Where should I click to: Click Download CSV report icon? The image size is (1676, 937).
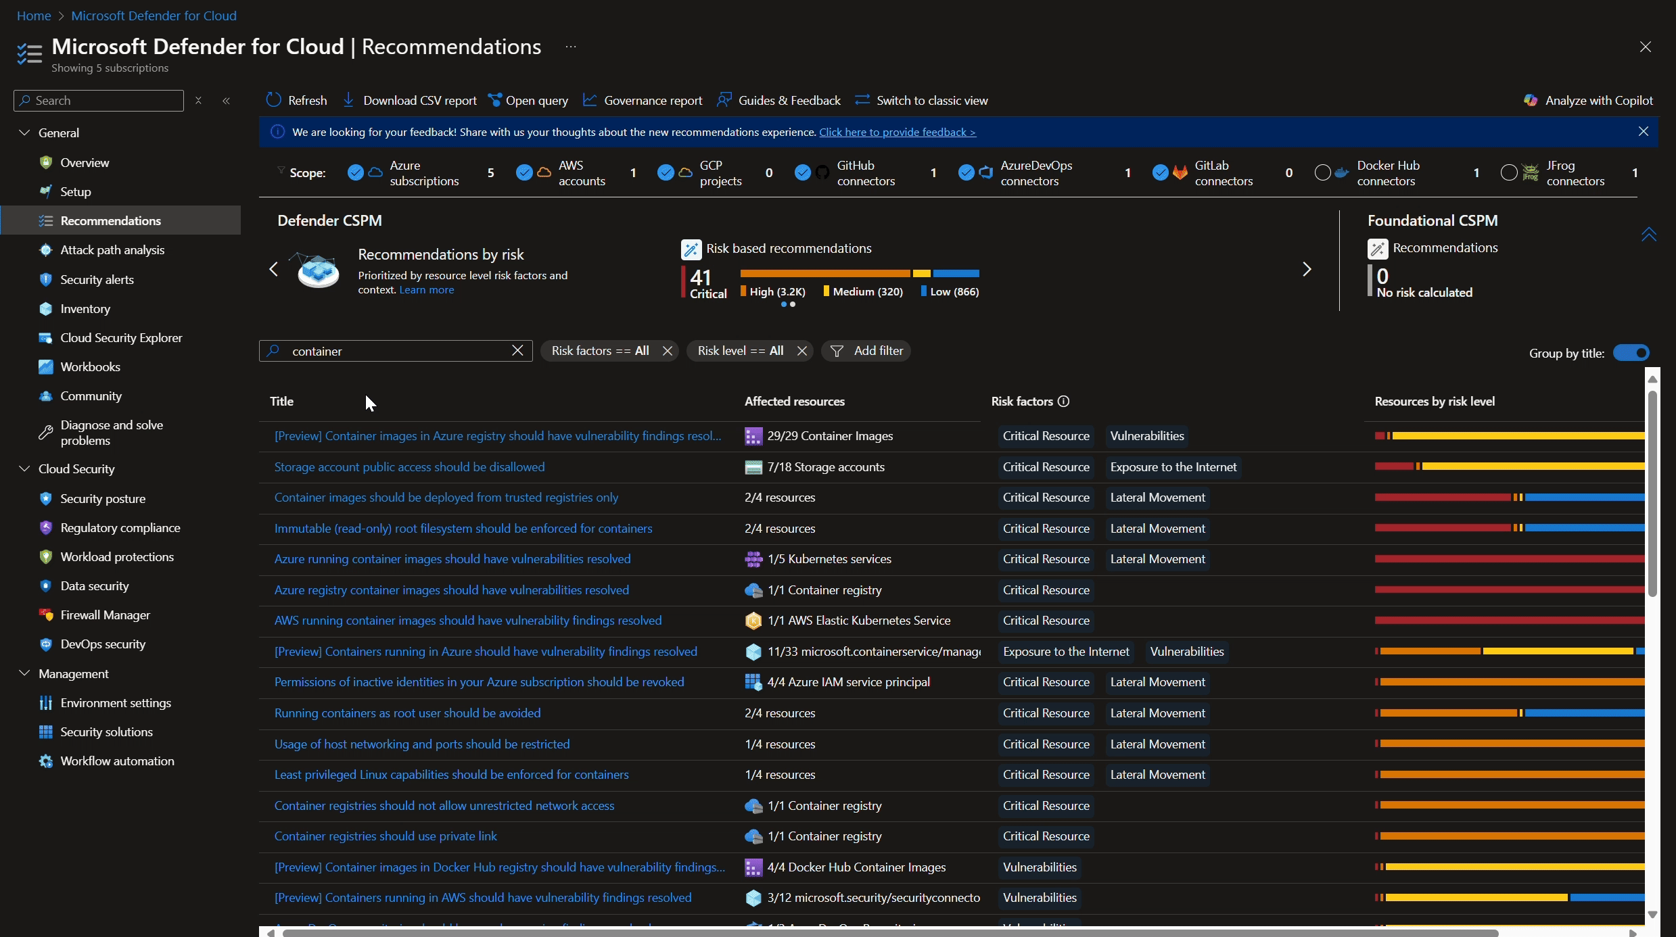point(349,100)
